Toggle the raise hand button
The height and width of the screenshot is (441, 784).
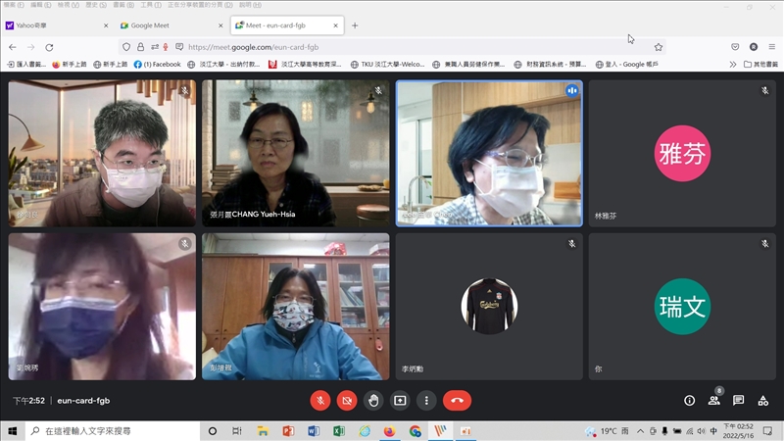tap(372, 400)
